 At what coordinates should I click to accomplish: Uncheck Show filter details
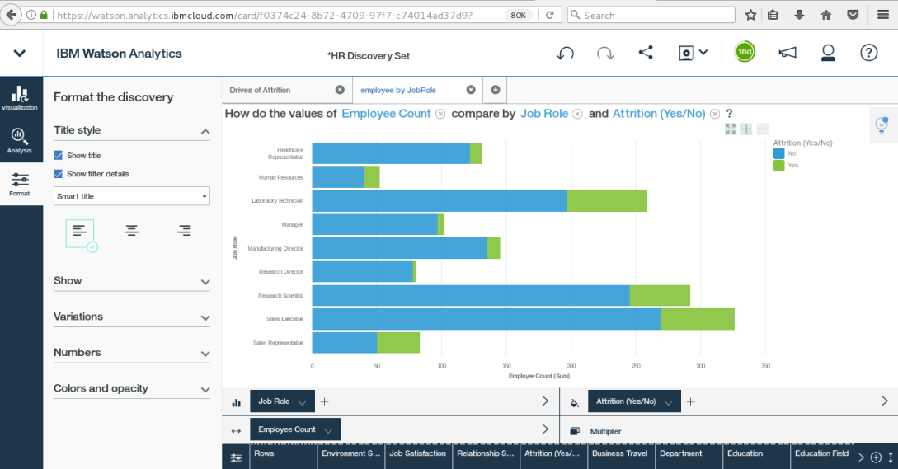(58, 174)
